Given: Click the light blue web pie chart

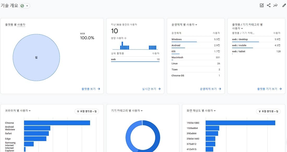Looking at the screenshot, I should [x=36, y=58].
